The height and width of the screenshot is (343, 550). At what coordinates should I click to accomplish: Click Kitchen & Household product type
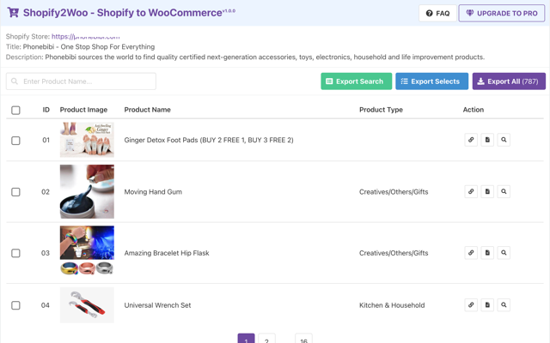pyautogui.click(x=392, y=305)
